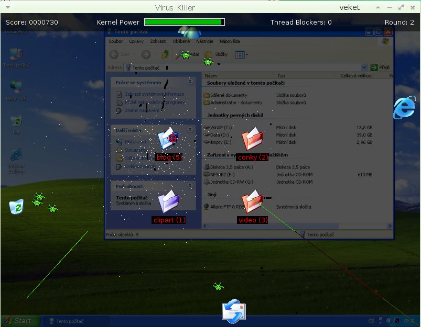Open the address bar dropdown arrow

pos(364,67)
